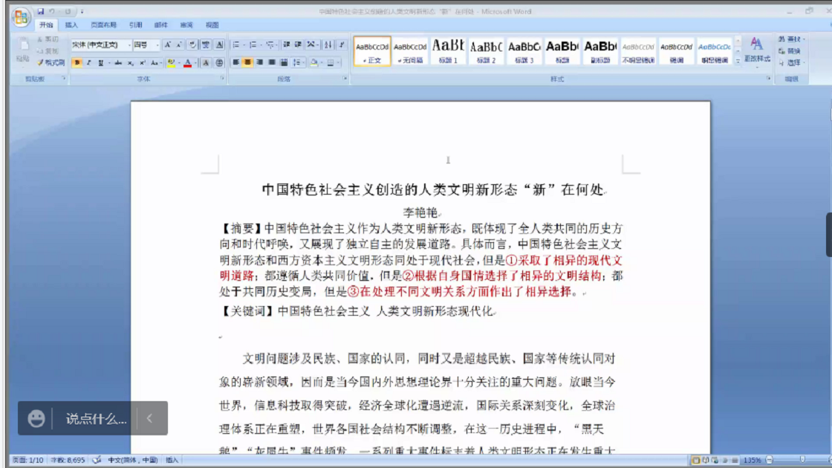832x468 pixels.
Task: Switch to the Page Layout (页面布局) tab
Action: click(103, 25)
